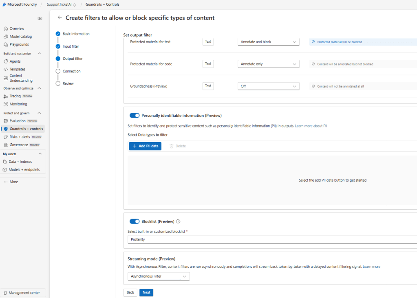The width and height of the screenshot is (417, 298).
Task: Select Monitoring in the sidebar
Action: [x=18, y=104]
